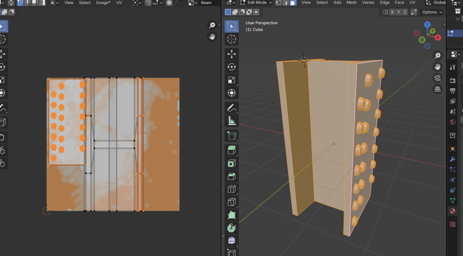Viewport: 463px width, 256px height.
Task: Zoom the 3D viewport with magnifier icon
Action: coord(437,55)
